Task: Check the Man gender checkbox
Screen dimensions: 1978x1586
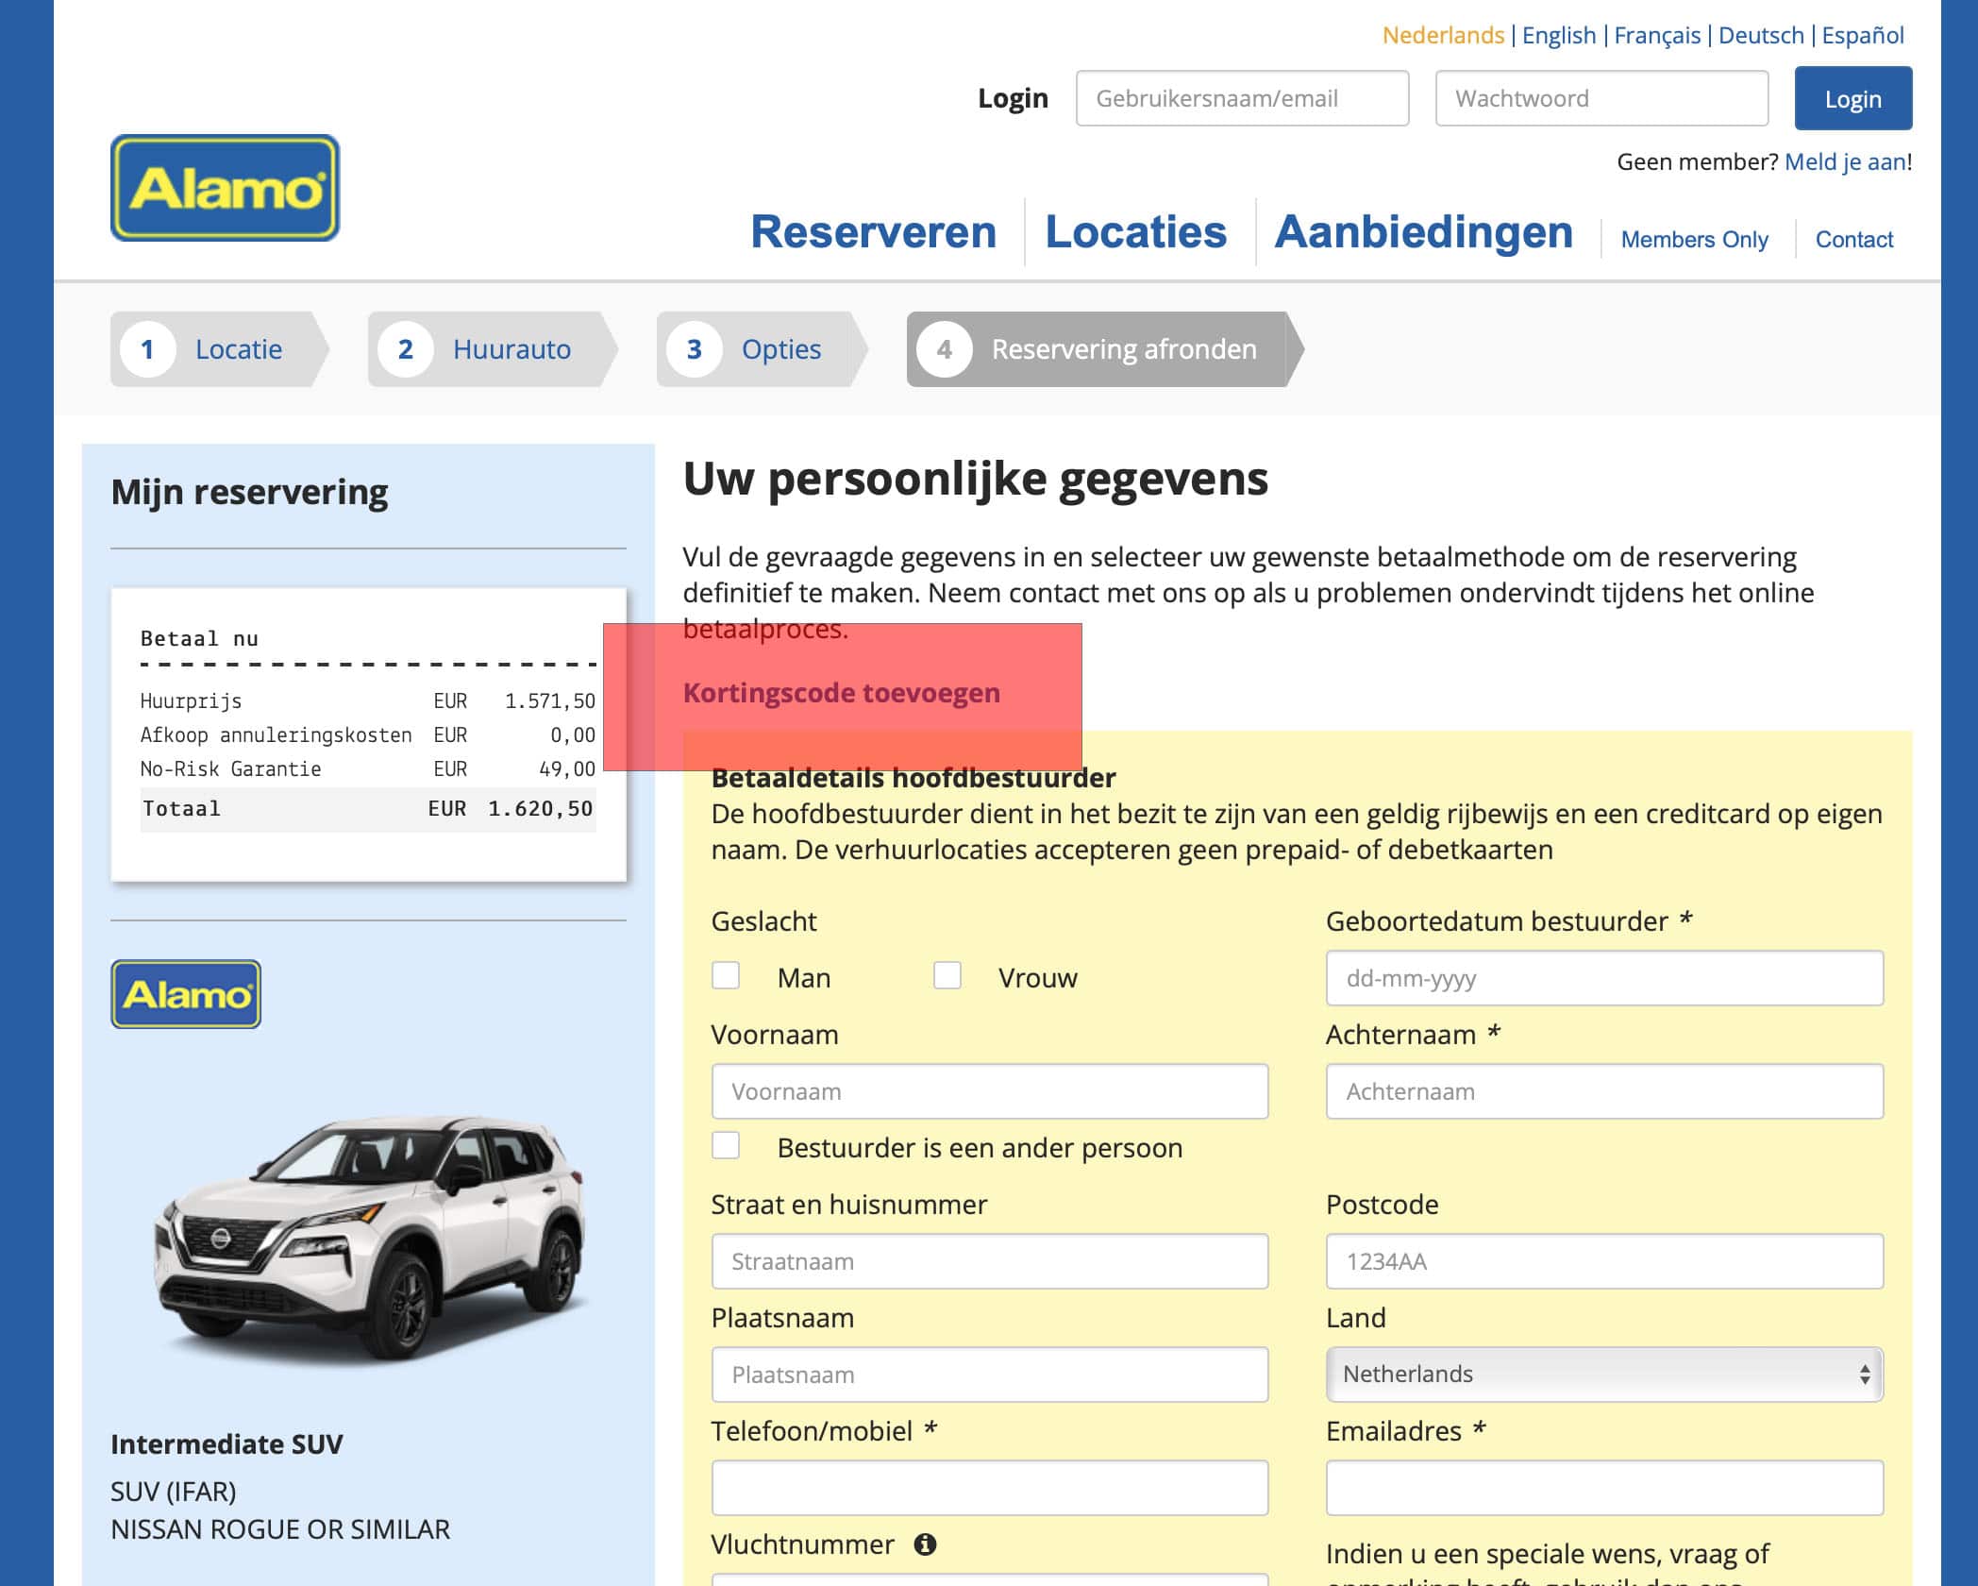Action: coord(726,975)
